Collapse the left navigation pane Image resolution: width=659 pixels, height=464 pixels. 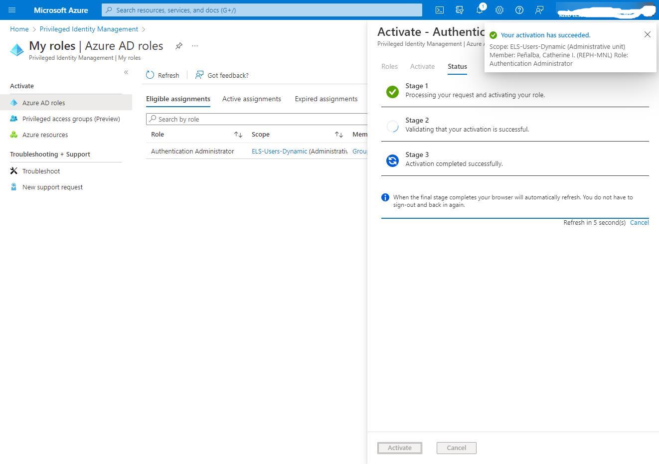point(126,72)
